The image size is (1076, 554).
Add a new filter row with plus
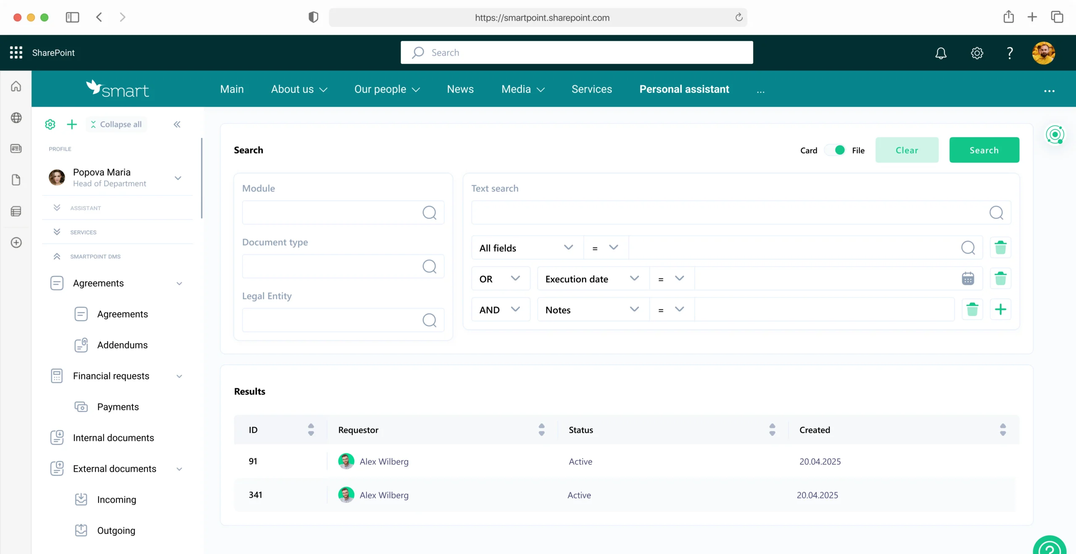coord(1000,310)
